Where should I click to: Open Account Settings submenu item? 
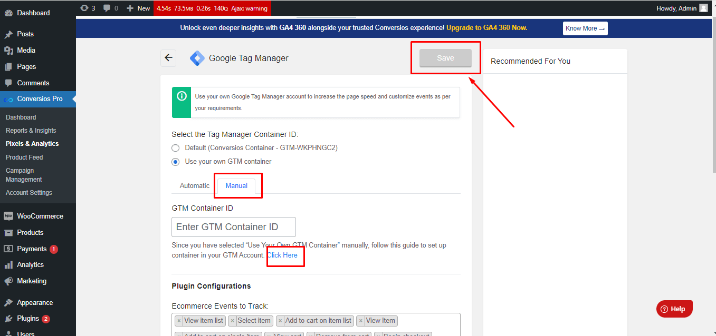[29, 193]
